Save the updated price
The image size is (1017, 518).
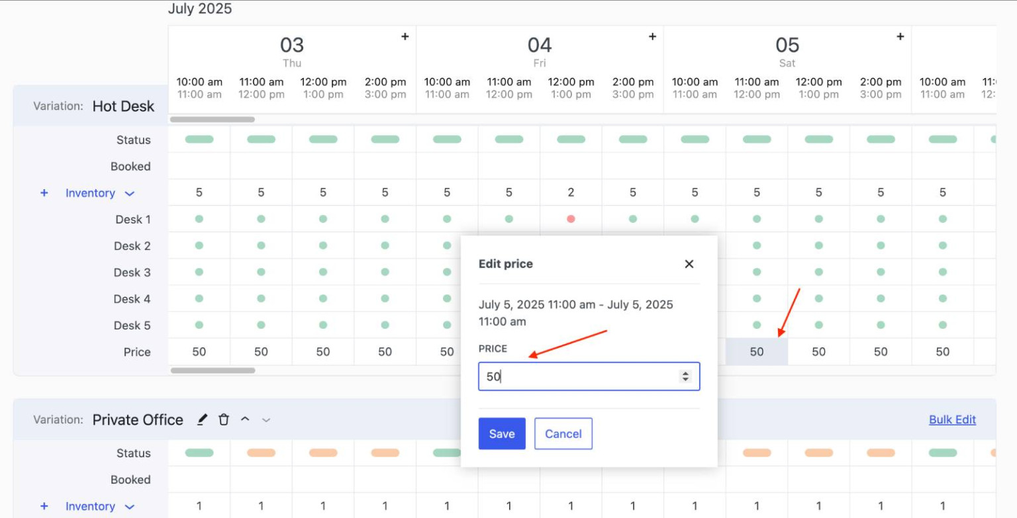501,433
